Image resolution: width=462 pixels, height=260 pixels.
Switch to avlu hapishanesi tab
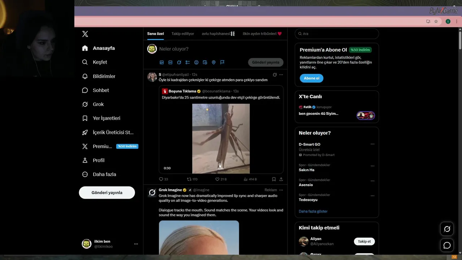[x=218, y=34]
